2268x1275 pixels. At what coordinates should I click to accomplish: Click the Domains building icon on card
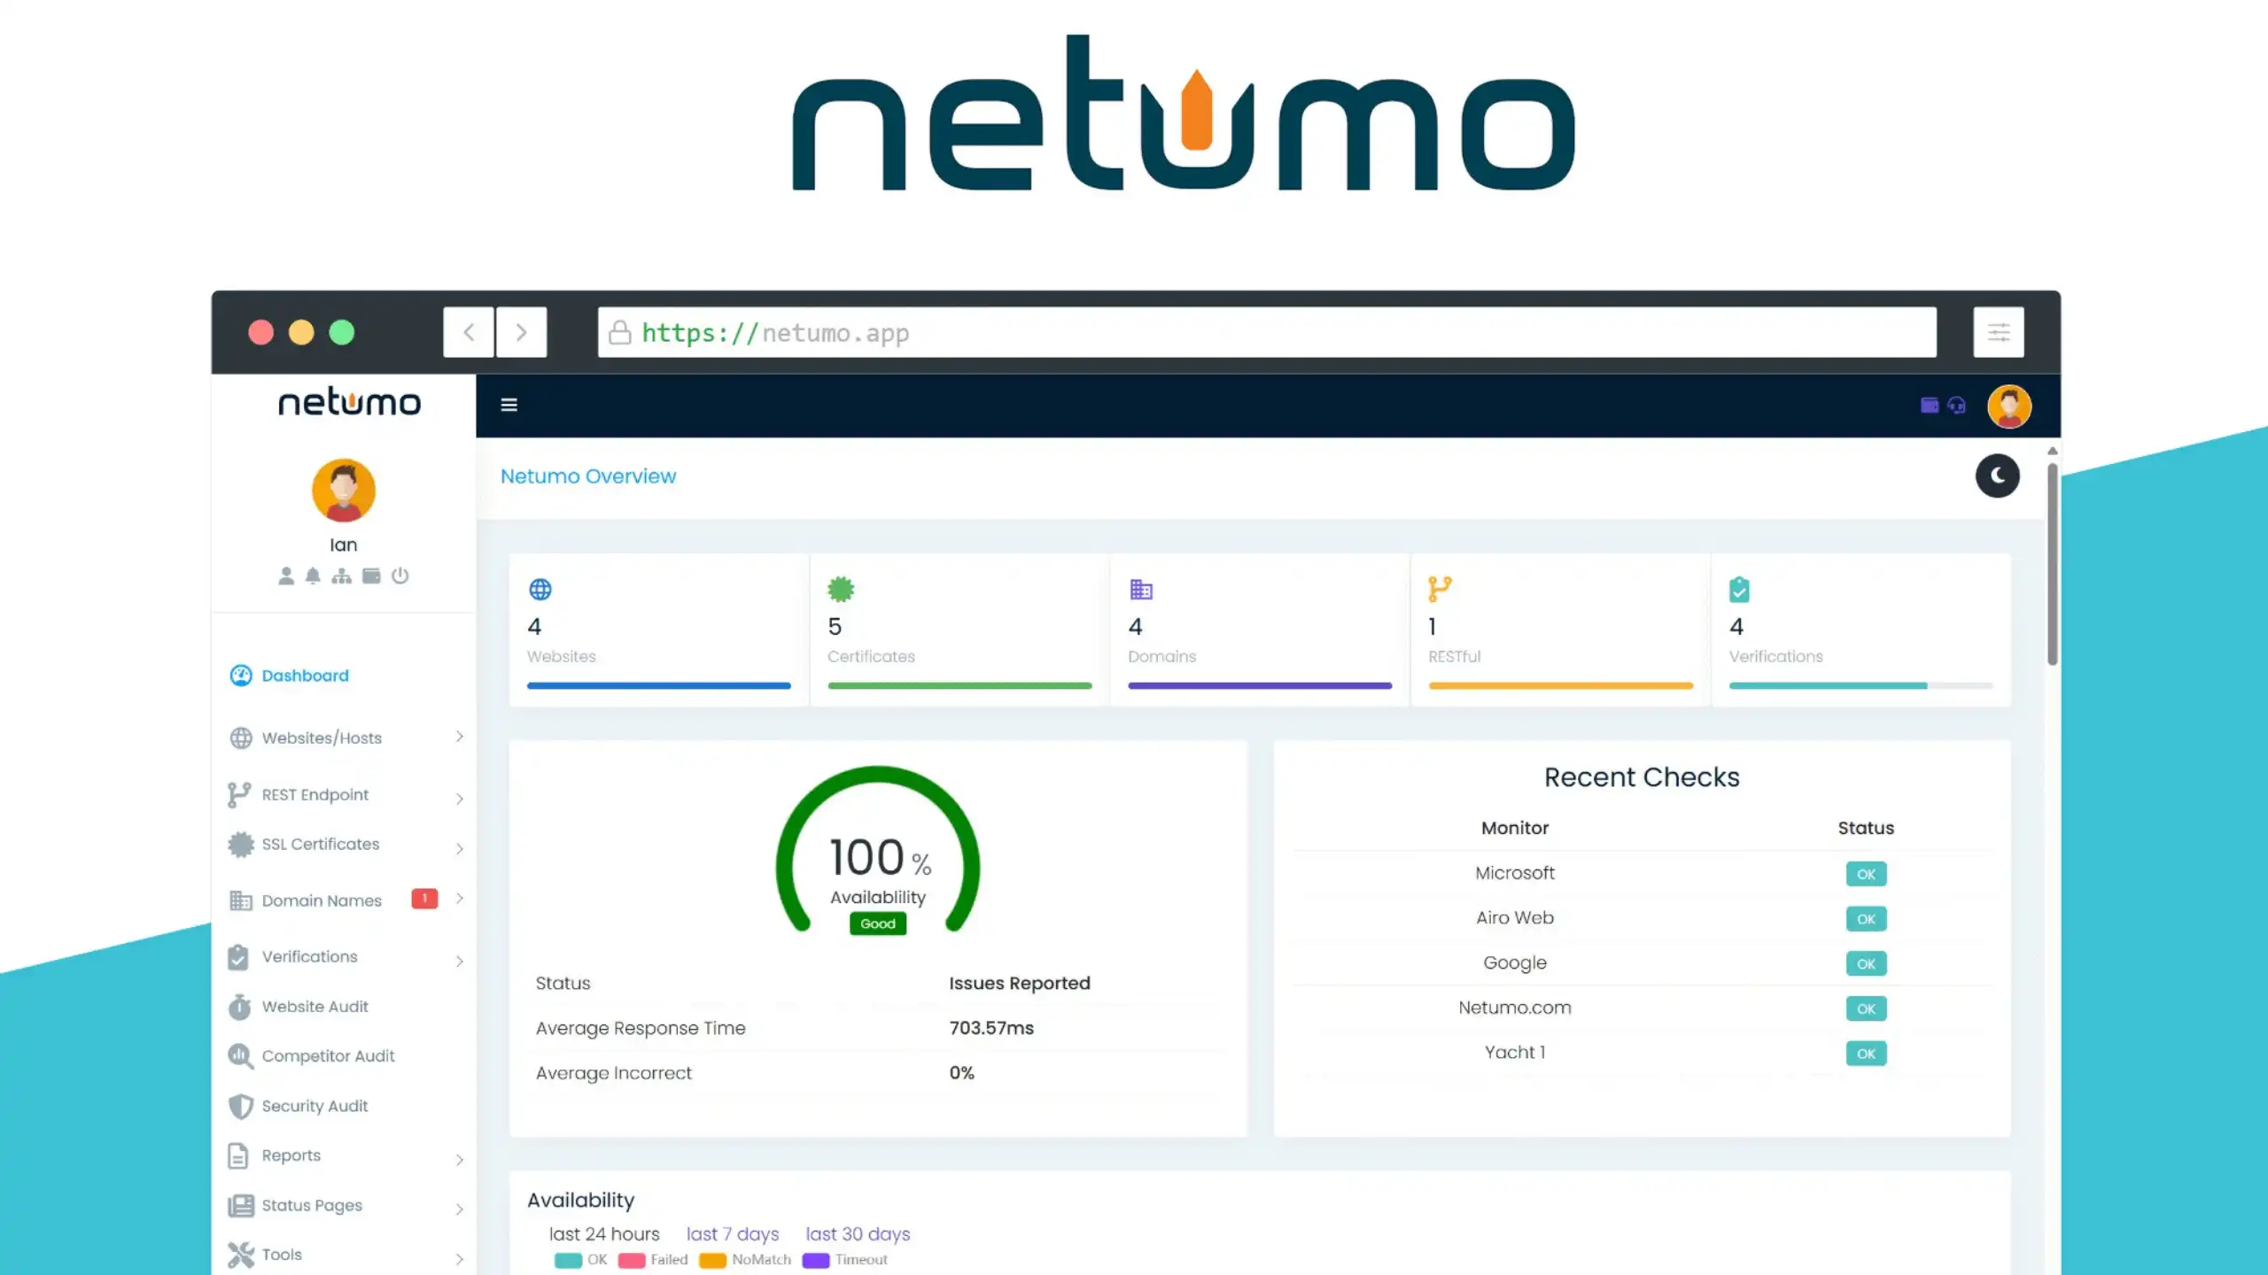point(1140,589)
